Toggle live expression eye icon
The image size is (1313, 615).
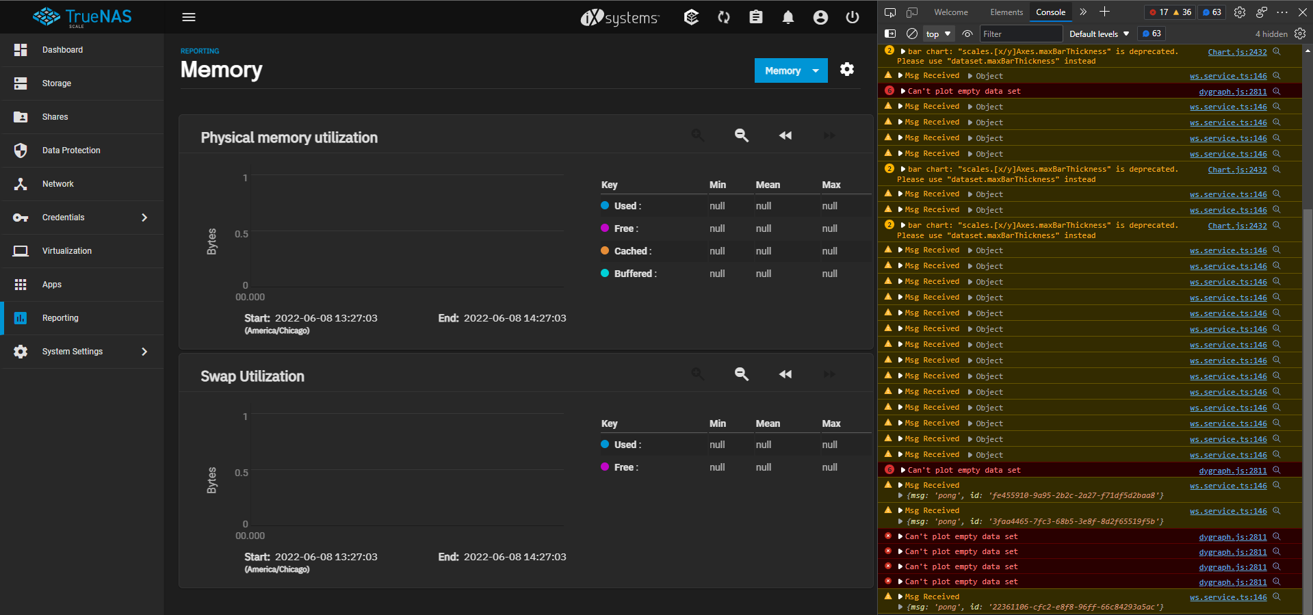[967, 34]
